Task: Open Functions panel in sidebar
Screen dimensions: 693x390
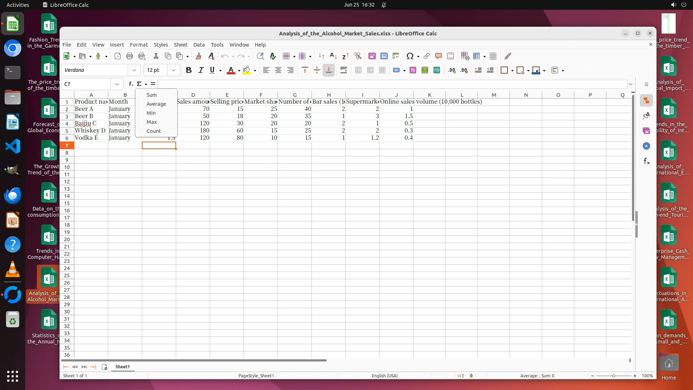Action: tap(646, 161)
